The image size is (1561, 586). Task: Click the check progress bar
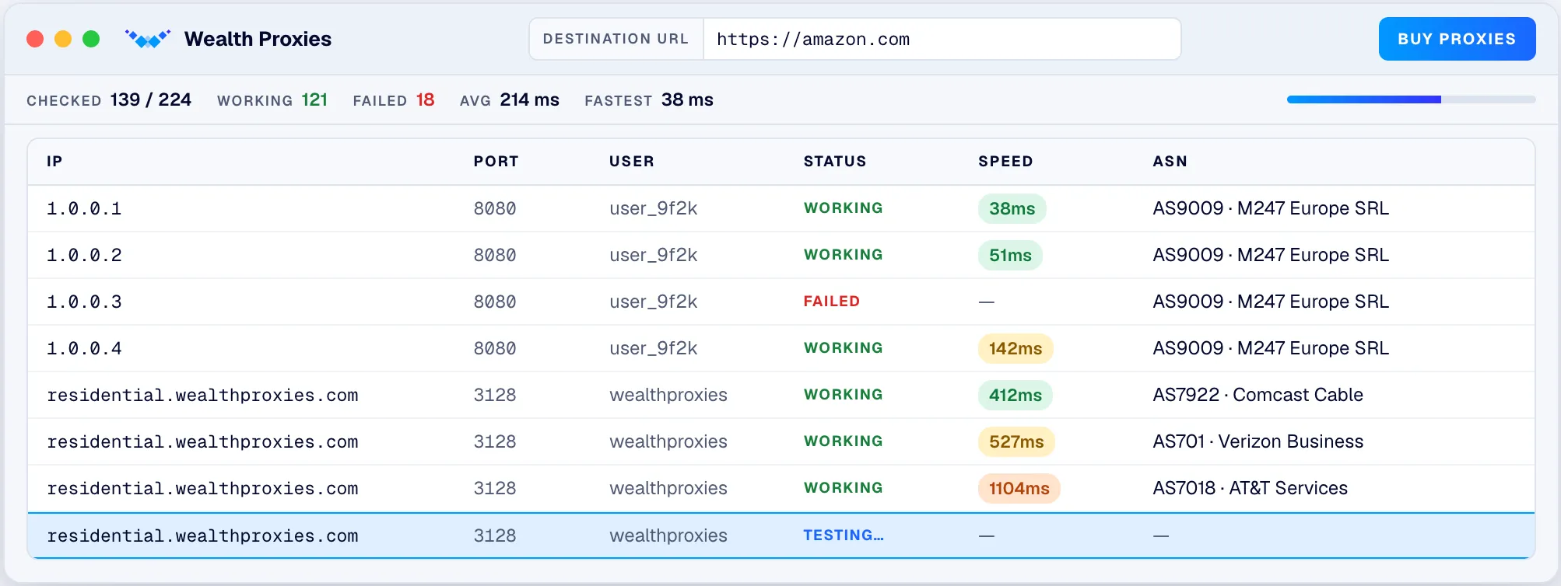1411,99
